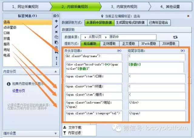Viewport: 194px width, 138px height.
Task: Move the tag up with the up arrow
Action: tap(56, 58)
